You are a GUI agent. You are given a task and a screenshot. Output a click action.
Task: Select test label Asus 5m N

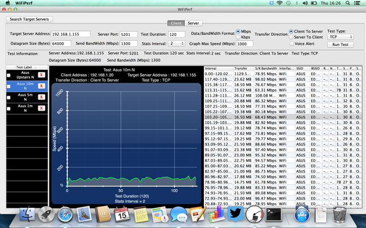(25, 97)
